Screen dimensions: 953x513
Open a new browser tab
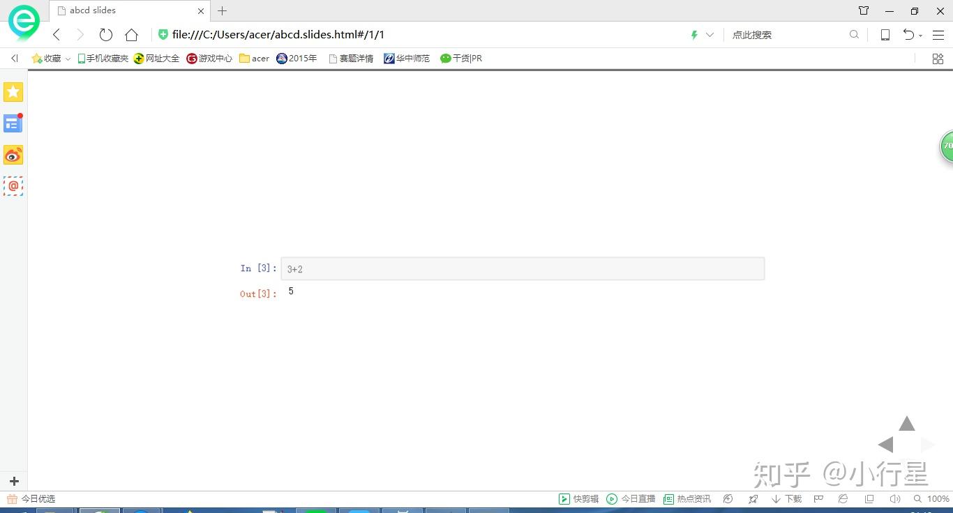[222, 11]
